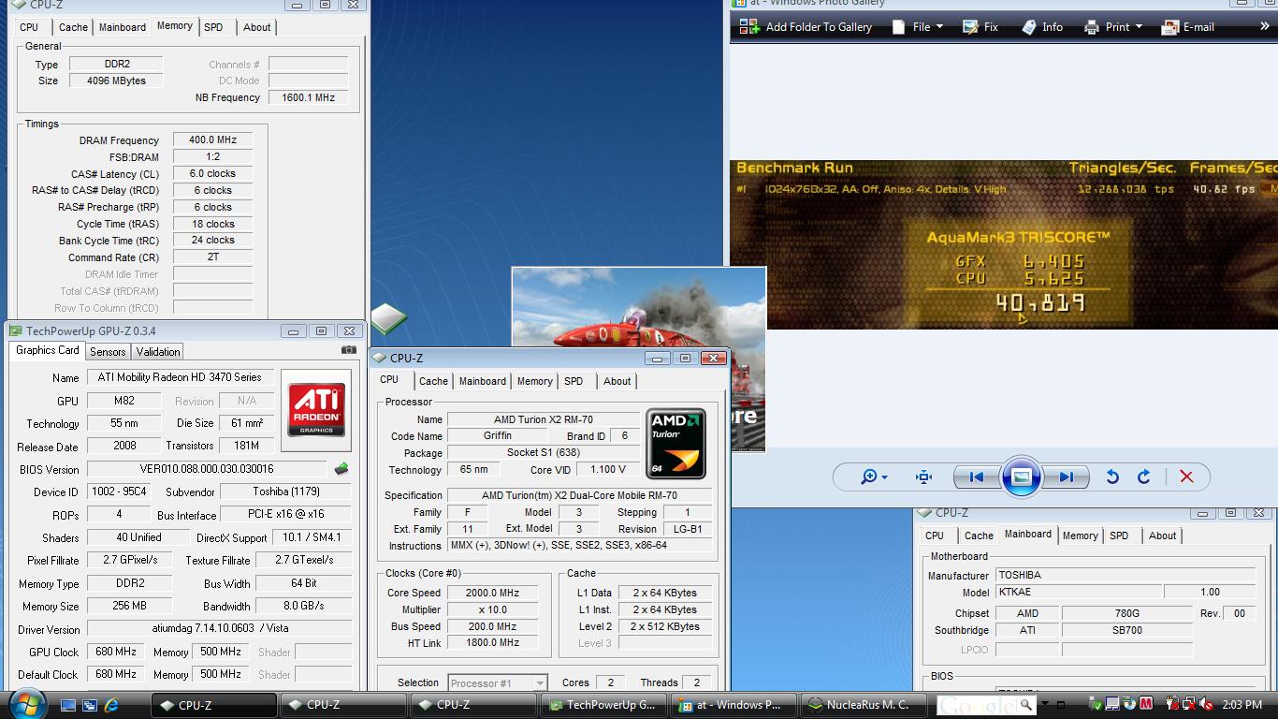Switch to Validation tab in GPU-Z

(157, 352)
